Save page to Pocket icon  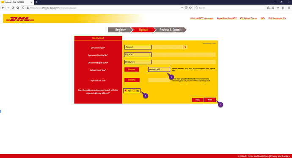(x=186, y=8)
